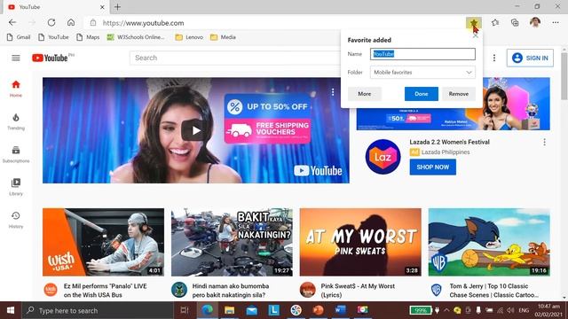
Task: Open Maps bookmark in favorites bar
Action: tap(88, 37)
